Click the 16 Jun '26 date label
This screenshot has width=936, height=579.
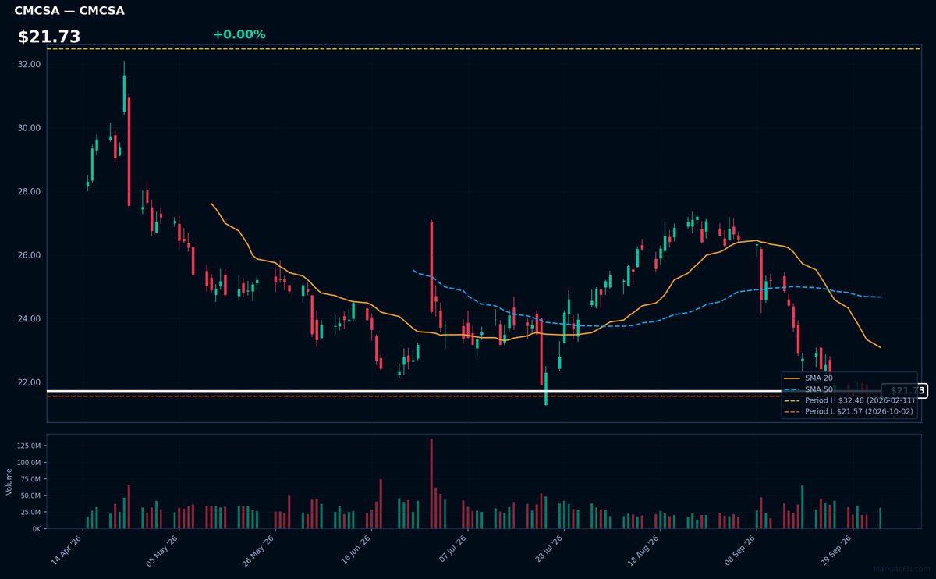[355, 551]
